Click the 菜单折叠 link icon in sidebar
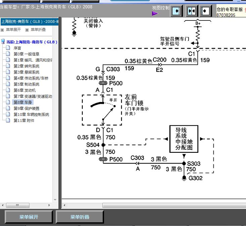The image size is (246, 226). pyautogui.click(x=27, y=30)
